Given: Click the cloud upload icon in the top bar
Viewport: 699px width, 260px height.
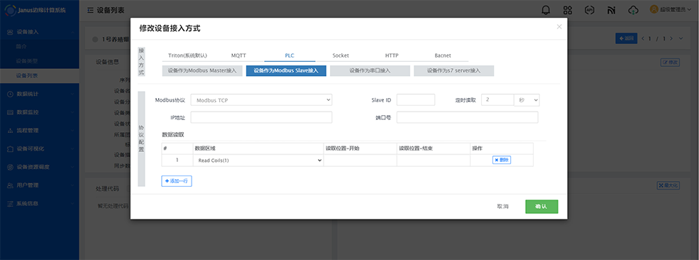Looking at the screenshot, I should click(x=633, y=10).
